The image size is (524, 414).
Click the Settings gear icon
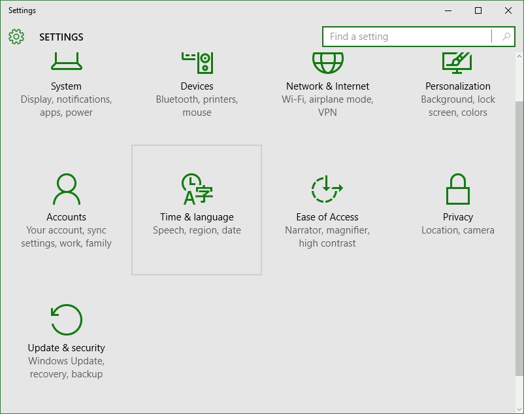tap(16, 37)
